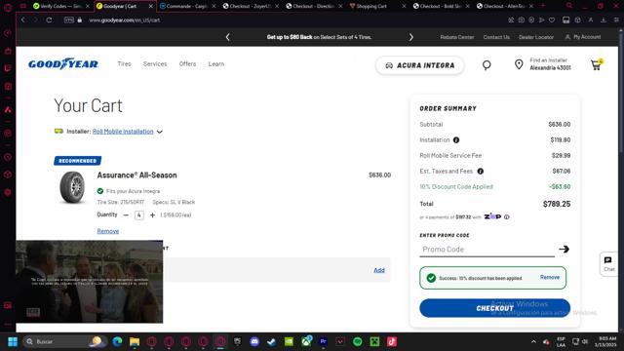Click the address bar URL

point(124,19)
